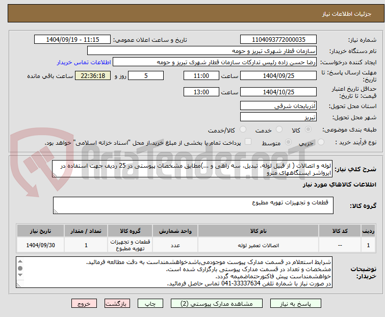Click the item name cell 'اتصالات تعمیر لوله'

click(x=259, y=245)
